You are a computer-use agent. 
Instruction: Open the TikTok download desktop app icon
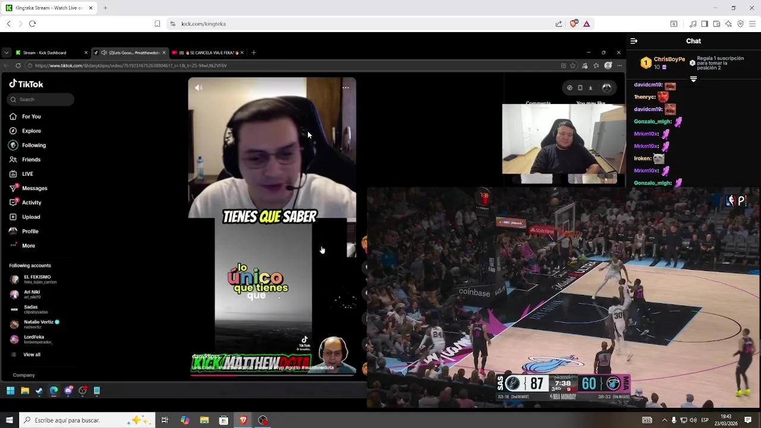click(x=590, y=88)
